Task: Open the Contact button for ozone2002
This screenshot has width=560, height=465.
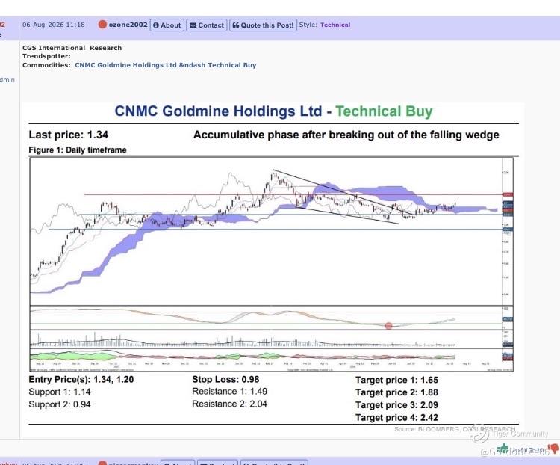Action: tap(206, 25)
